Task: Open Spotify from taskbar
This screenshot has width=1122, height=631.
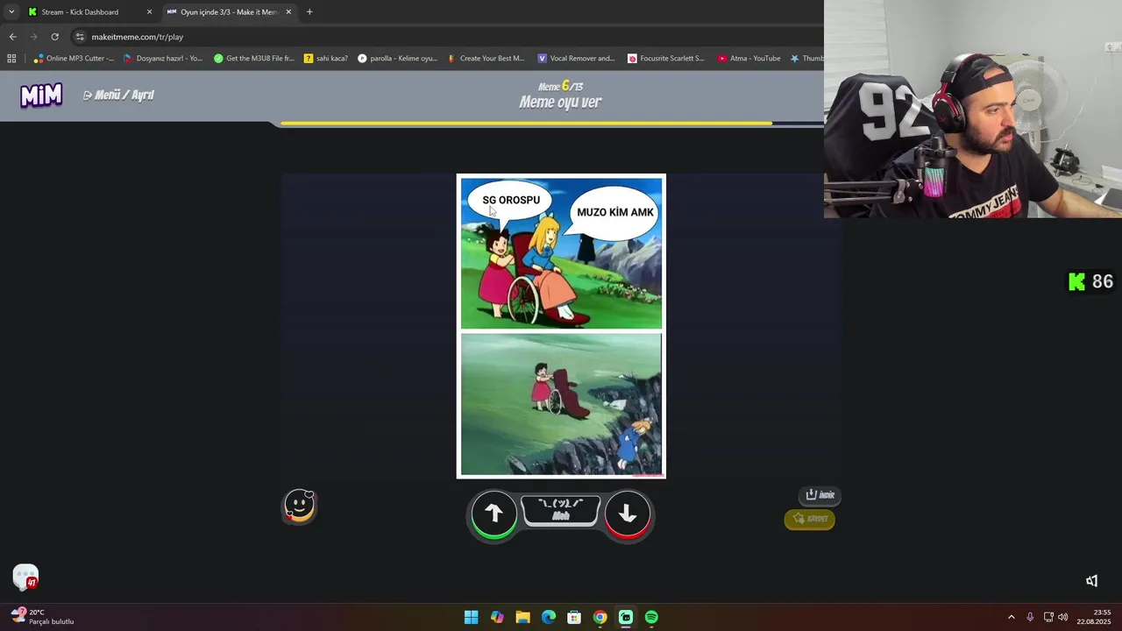Action: point(651,617)
